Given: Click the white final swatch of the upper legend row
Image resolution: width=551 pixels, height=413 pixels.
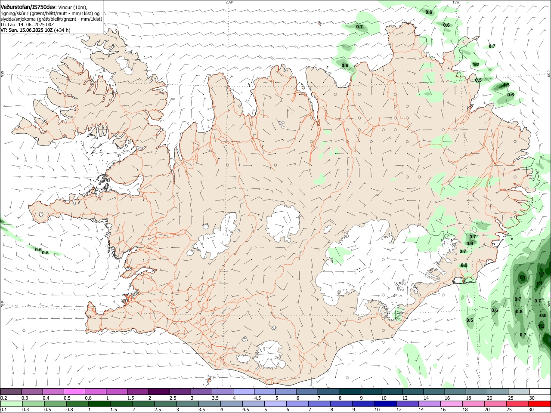Looking at the screenshot, I should [540, 391].
